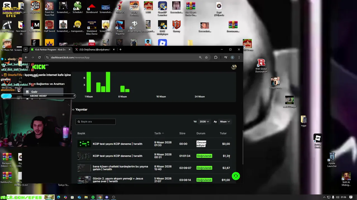Launch the Barony desktop shortcut
Image resolution: width=357 pixels, height=200 pixels.
point(177,26)
